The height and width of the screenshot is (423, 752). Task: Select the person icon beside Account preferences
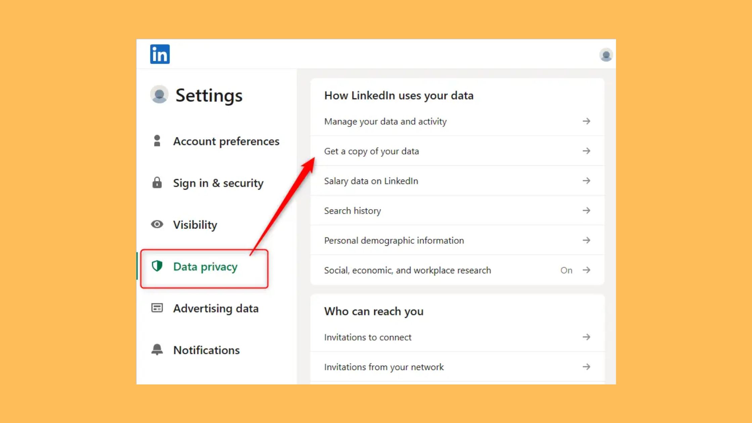click(157, 141)
